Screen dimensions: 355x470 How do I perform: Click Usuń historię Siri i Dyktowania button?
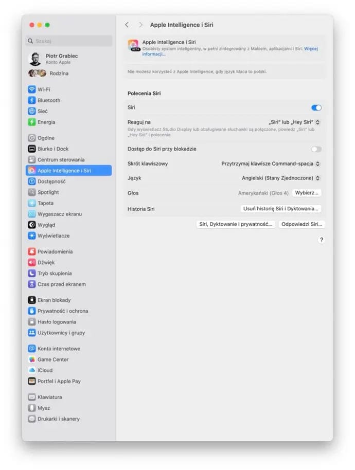[280, 209]
